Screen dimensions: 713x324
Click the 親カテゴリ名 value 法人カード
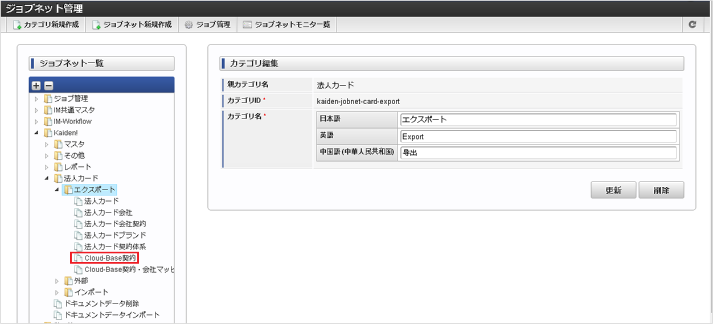[335, 85]
